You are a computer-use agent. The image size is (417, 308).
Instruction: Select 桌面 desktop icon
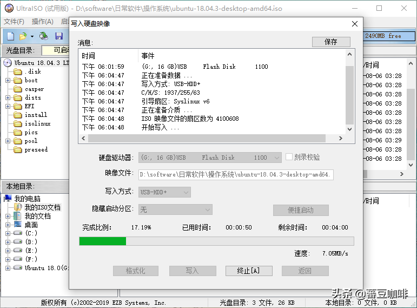(17, 225)
